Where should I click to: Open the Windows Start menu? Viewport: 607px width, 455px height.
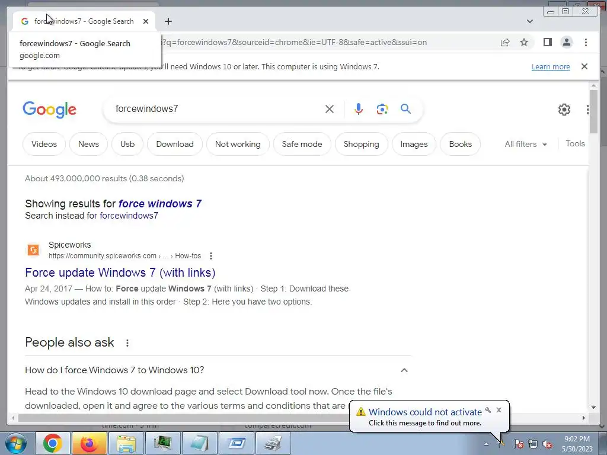point(15,443)
